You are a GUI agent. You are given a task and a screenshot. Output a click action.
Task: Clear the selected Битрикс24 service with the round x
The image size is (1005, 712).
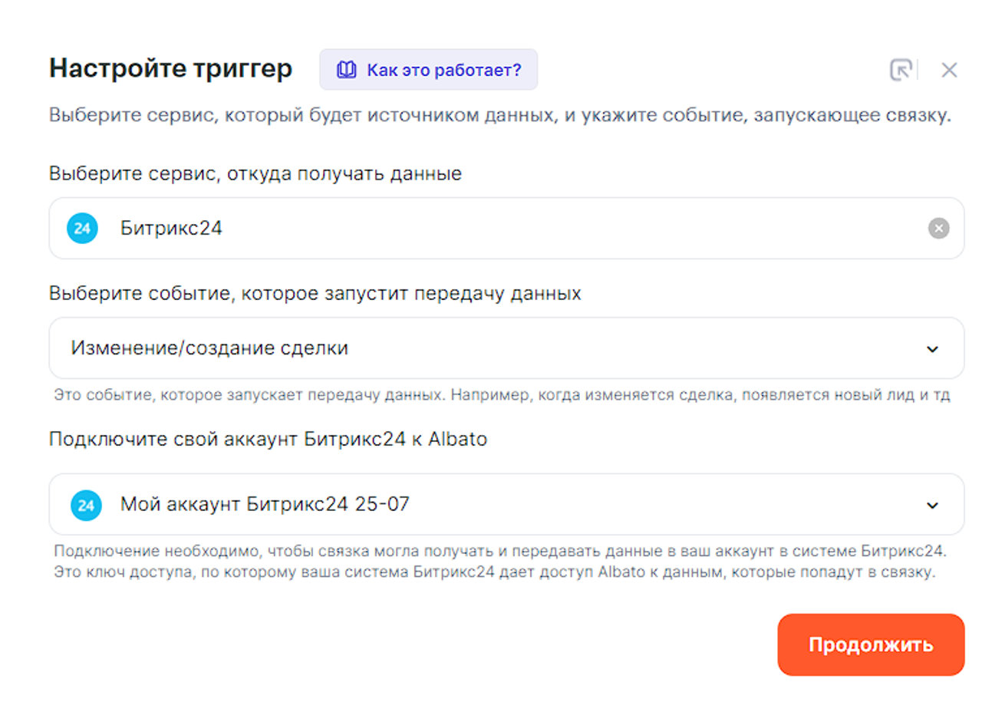938,229
